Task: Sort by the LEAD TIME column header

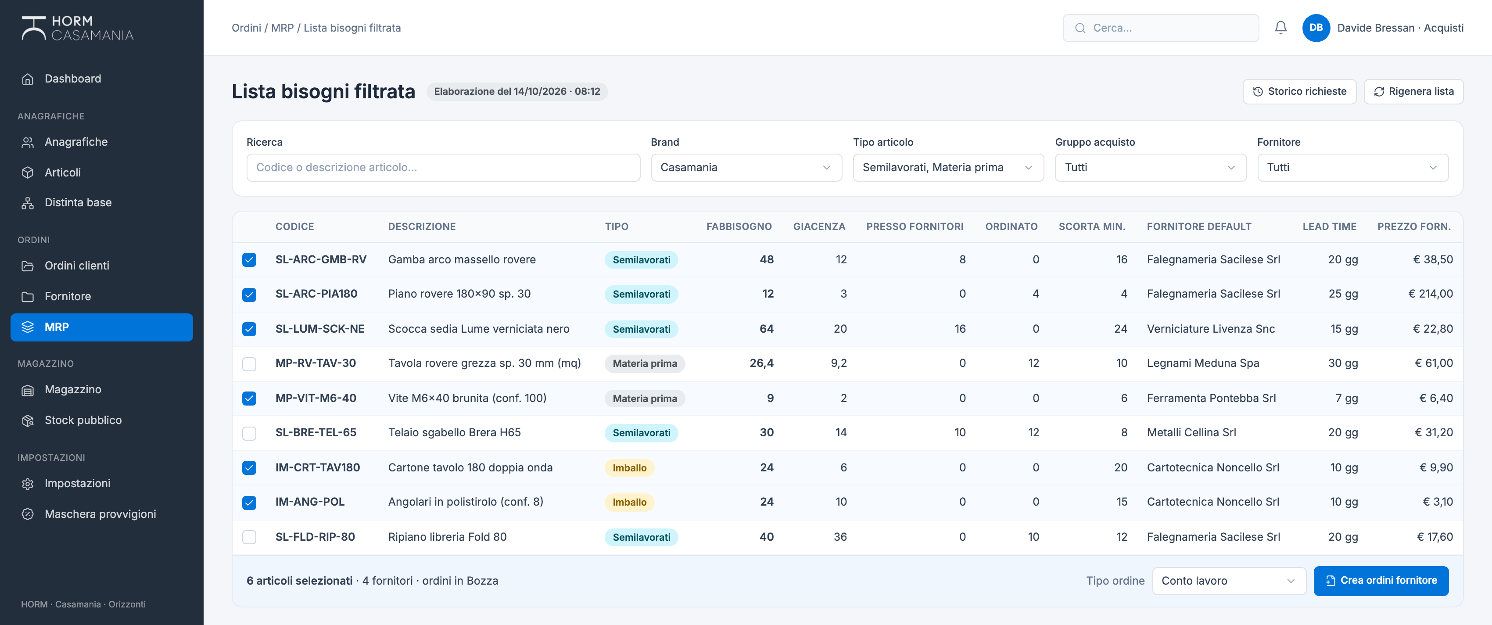Action: pyautogui.click(x=1329, y=226)
